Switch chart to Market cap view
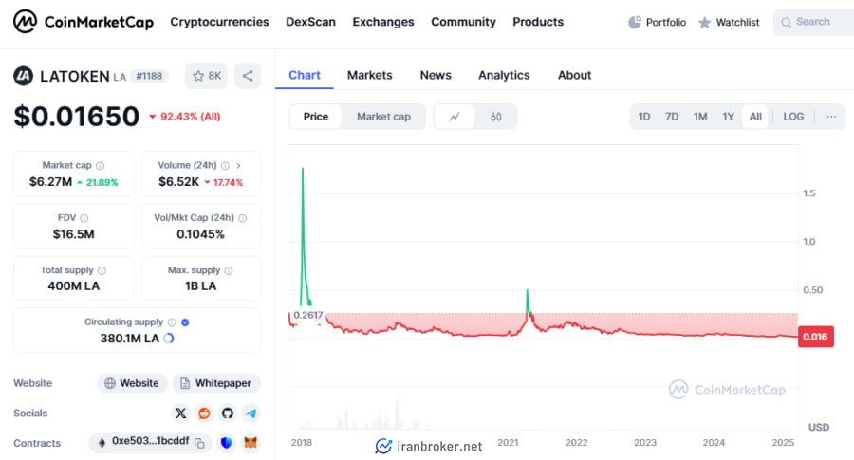854x460 pixels. pos(383,117)
